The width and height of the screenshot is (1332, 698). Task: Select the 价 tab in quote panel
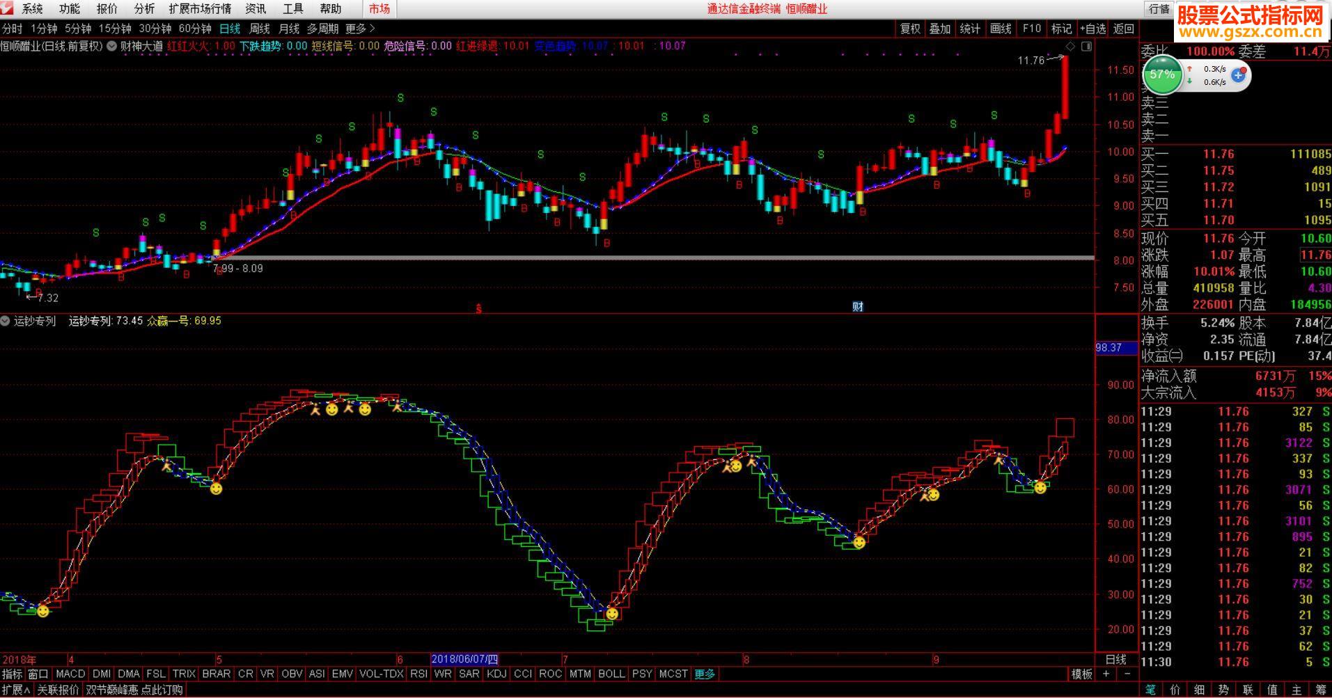[1175, 689]
